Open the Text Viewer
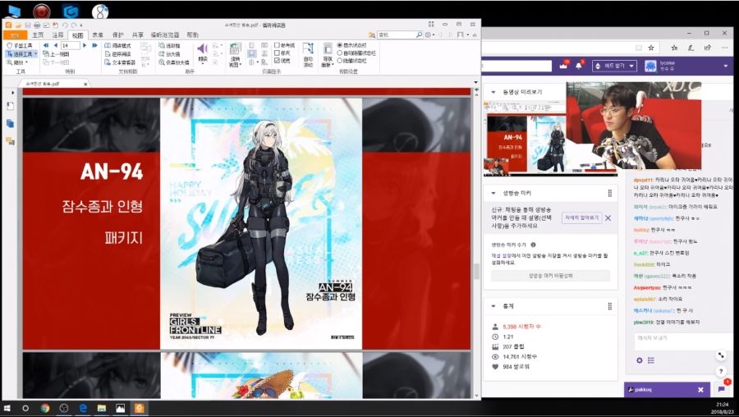This screenshot has width=739, height=417. coord(120,62)
